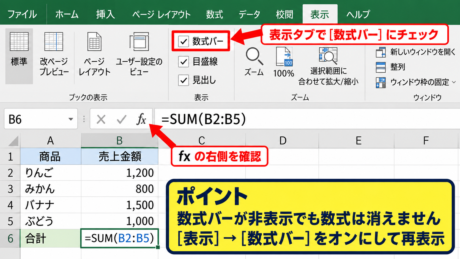Select the 標準 (Normal) view icon
460x259 pixels.
(19, 42)
